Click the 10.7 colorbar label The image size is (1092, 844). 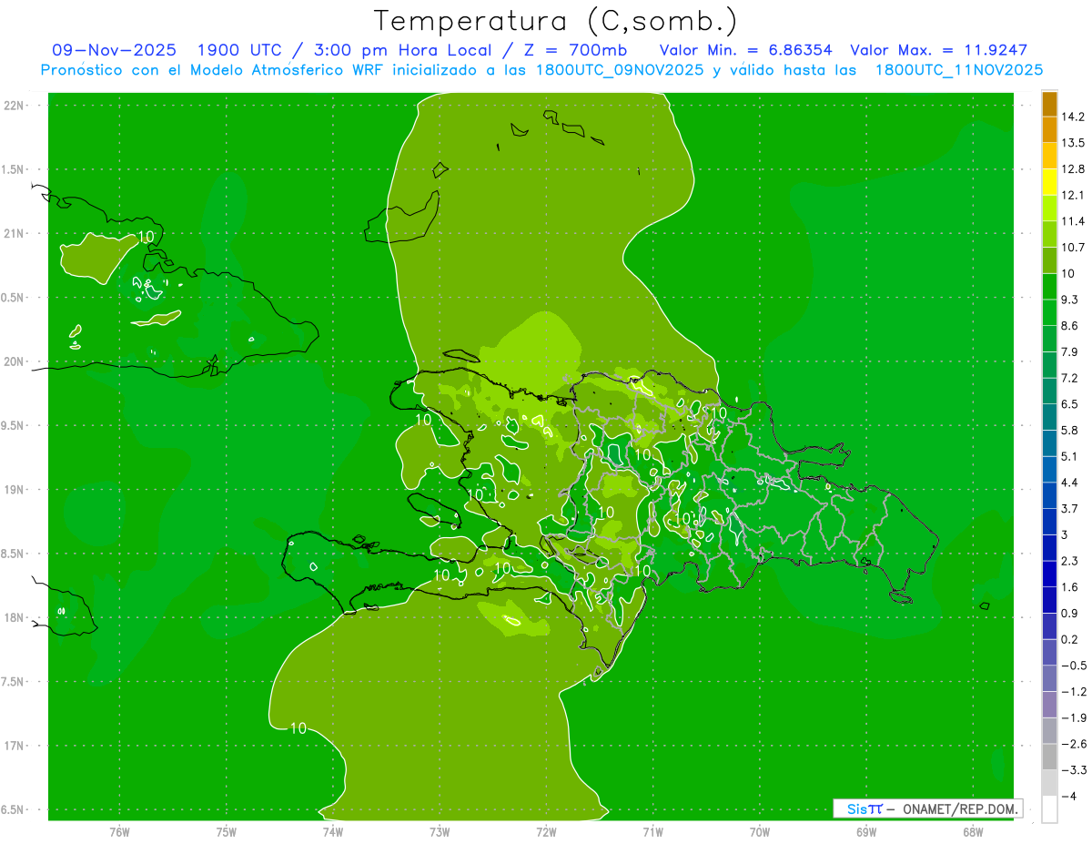tap(1073, 247)
